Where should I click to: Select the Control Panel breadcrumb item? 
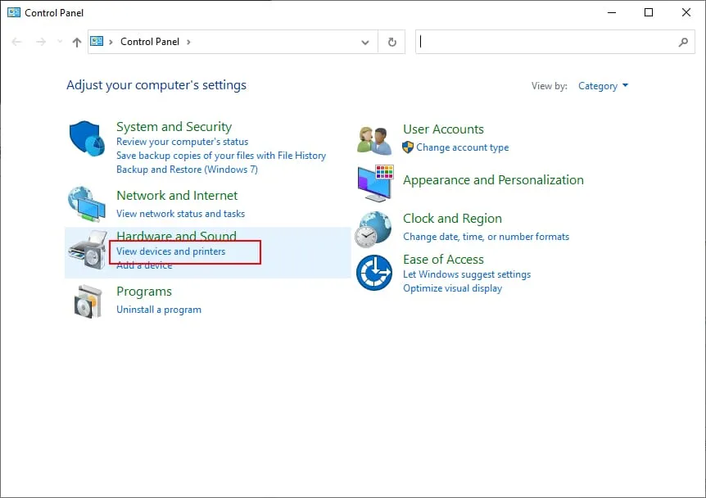pyautogui.click(x=150, y=42)
